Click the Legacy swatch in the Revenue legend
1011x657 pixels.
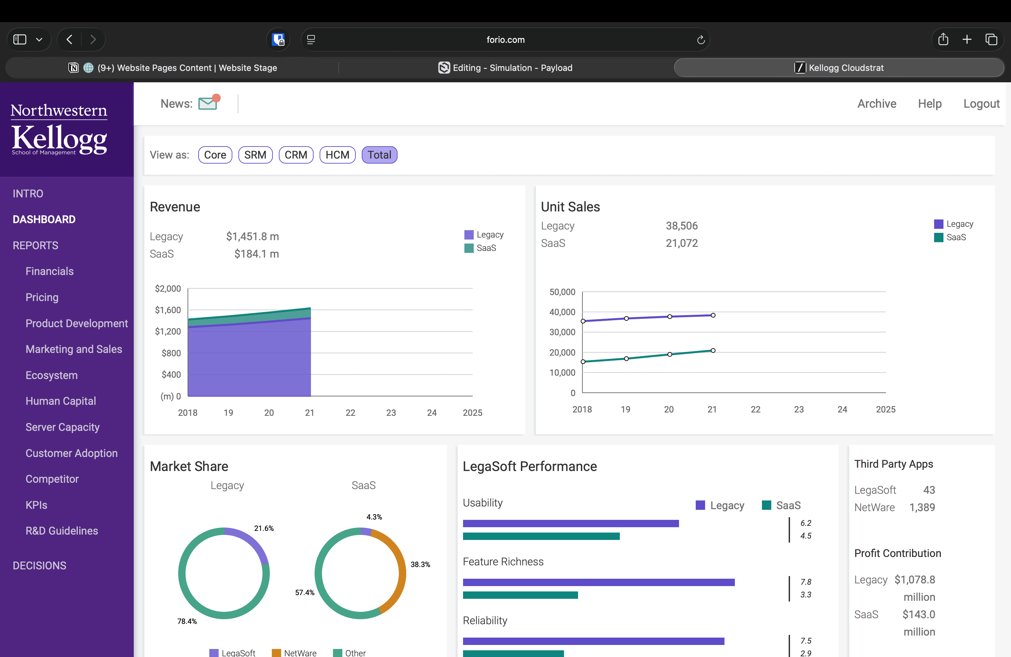pyautogui.click(x=468, y=234)
